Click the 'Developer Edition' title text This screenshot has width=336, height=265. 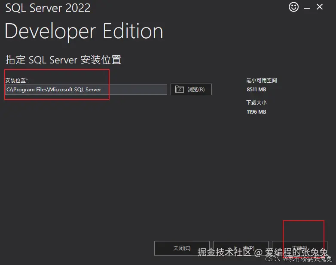tap(84, 32)
